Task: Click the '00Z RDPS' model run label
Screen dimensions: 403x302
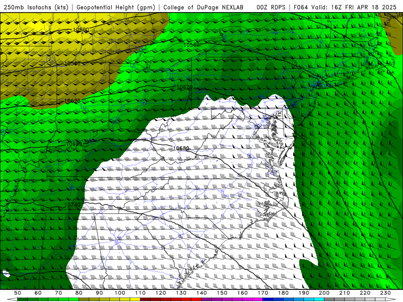Action: 271,7
